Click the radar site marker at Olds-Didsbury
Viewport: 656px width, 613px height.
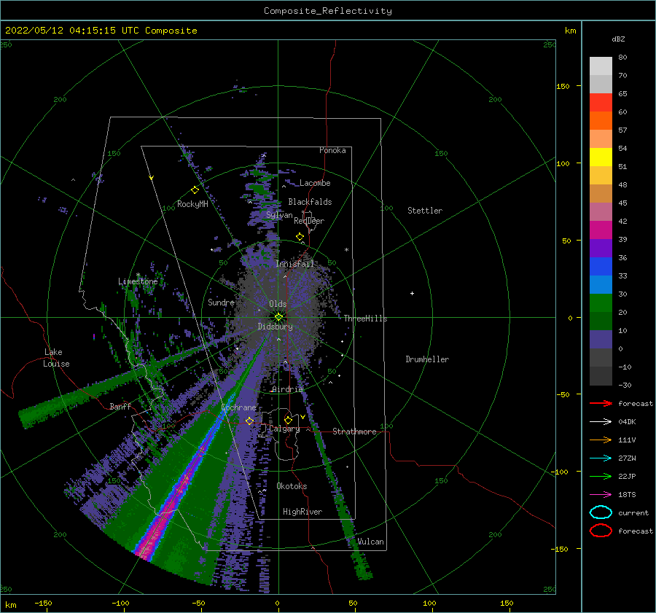point(278,317)
